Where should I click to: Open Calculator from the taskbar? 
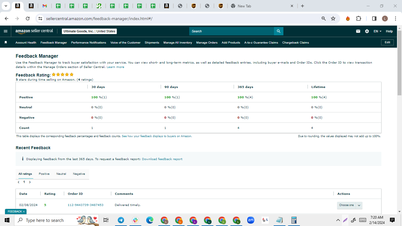pos(294,220)
